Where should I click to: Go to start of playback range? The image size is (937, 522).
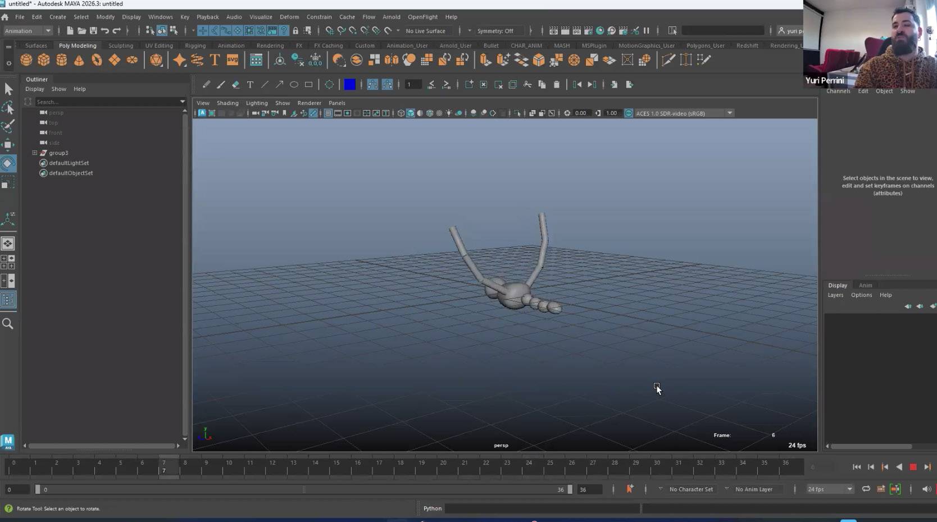click(856, 467)
